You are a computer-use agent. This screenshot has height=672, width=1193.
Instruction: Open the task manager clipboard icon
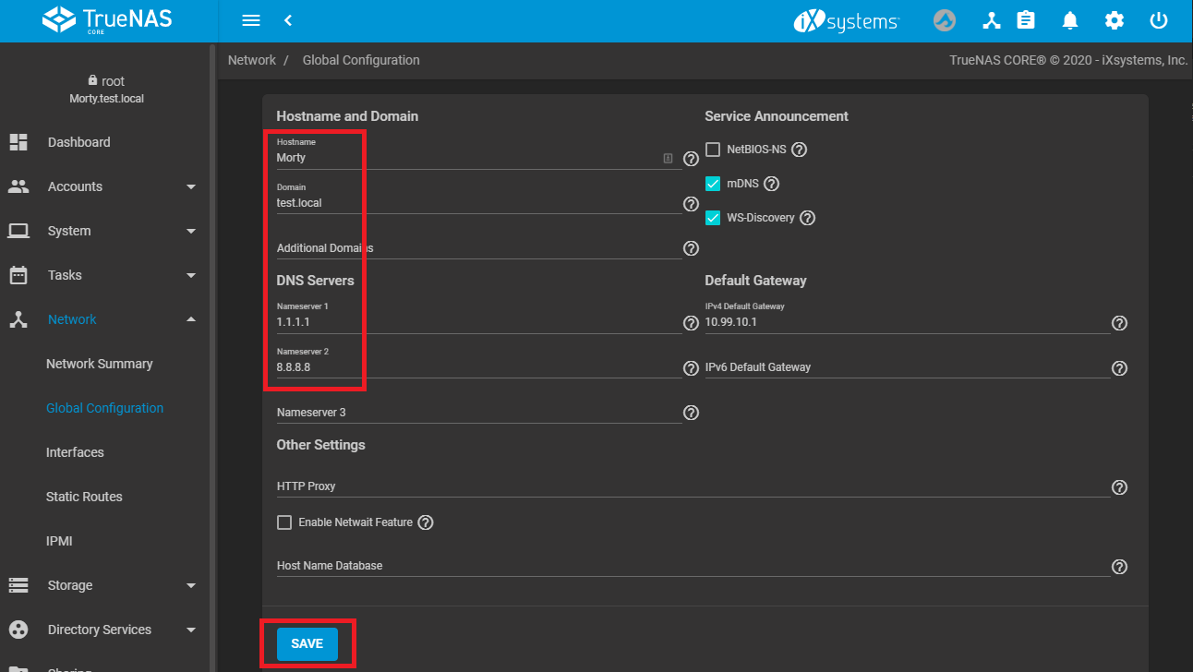[1025, 20]
